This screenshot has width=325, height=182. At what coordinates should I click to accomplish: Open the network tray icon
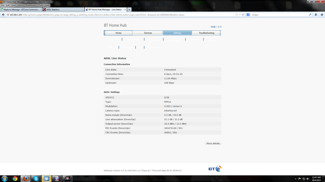pos(304,179)
